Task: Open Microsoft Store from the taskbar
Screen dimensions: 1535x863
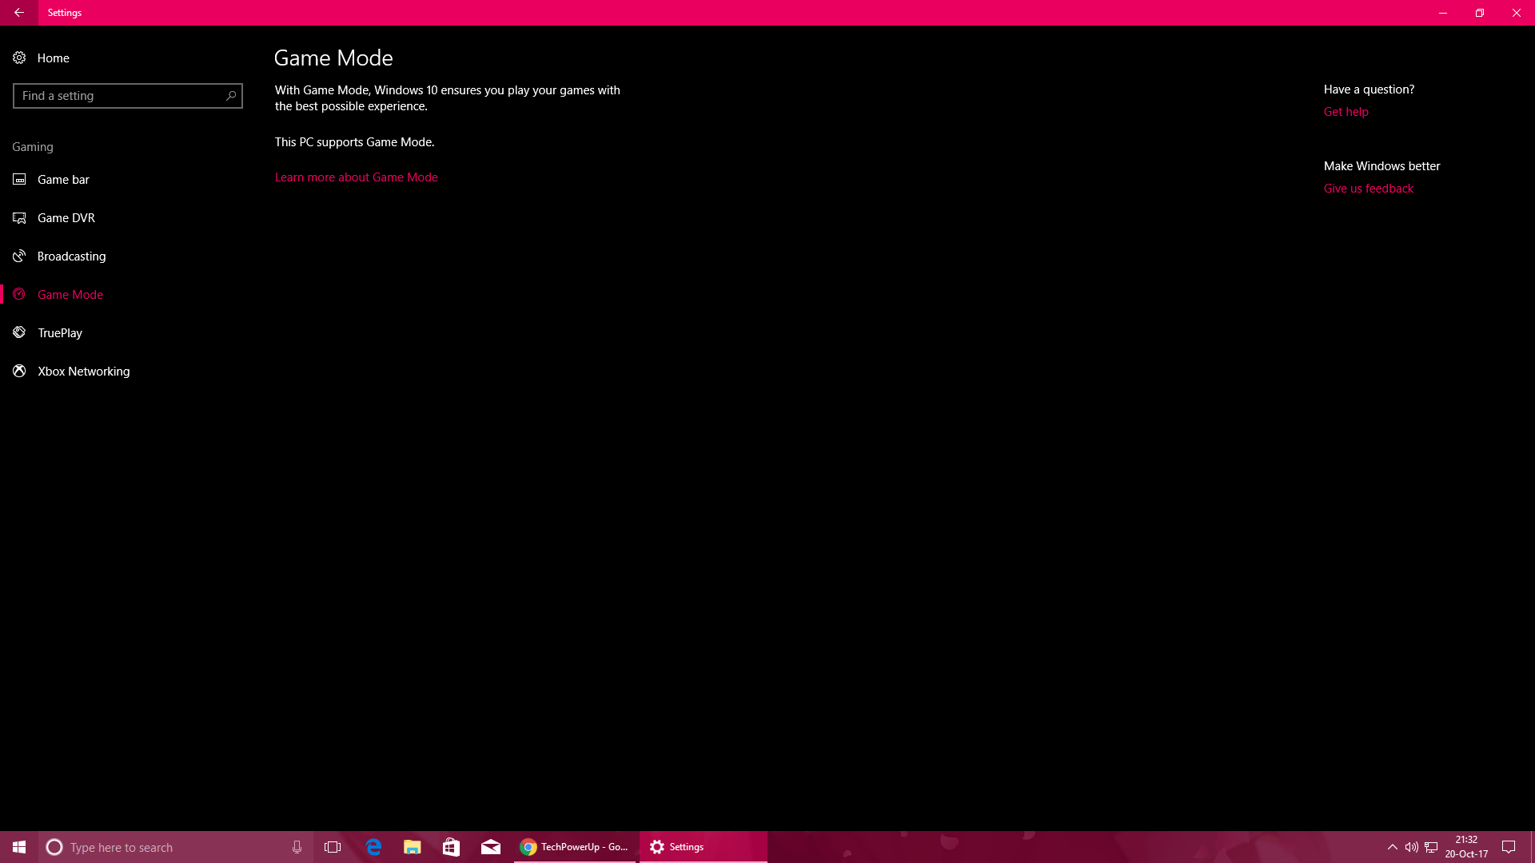Action: (x=452, y=847)
